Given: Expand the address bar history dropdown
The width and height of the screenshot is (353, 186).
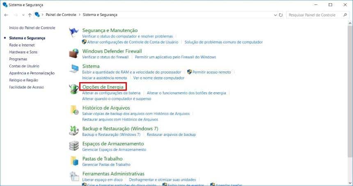Looking at the screenshot, I should 275,15.
